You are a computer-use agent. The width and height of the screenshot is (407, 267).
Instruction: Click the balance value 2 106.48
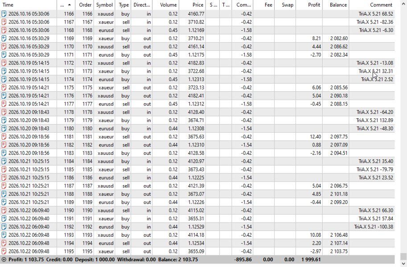click(339, 235)
